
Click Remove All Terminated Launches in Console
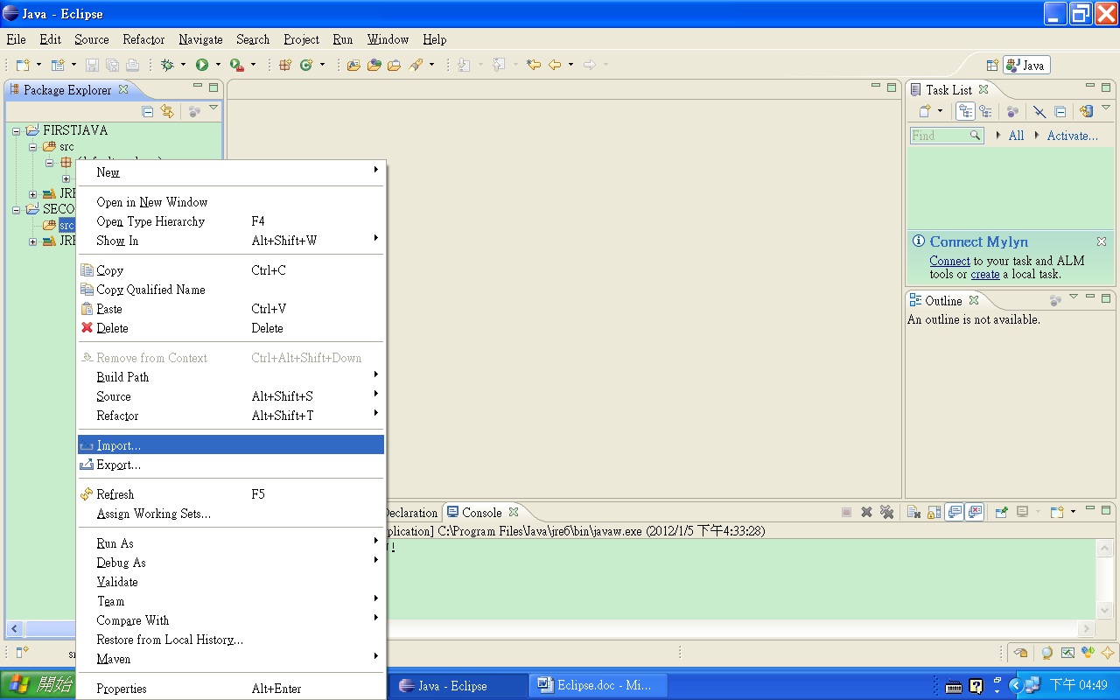[x=886, y=512]
